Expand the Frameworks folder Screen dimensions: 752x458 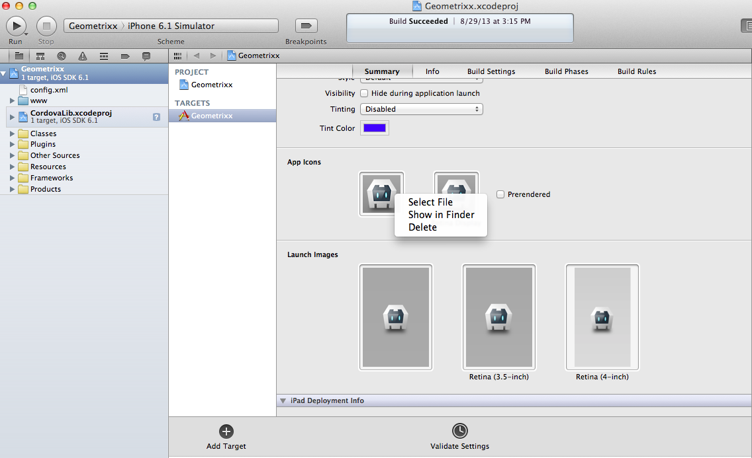(x=12, y=178)
